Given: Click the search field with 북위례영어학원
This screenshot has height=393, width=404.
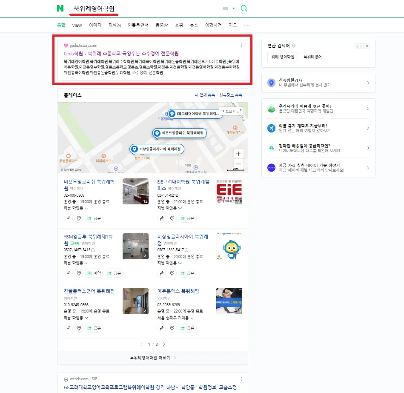Looking at the screenshot, I should (x=94, y=9).
